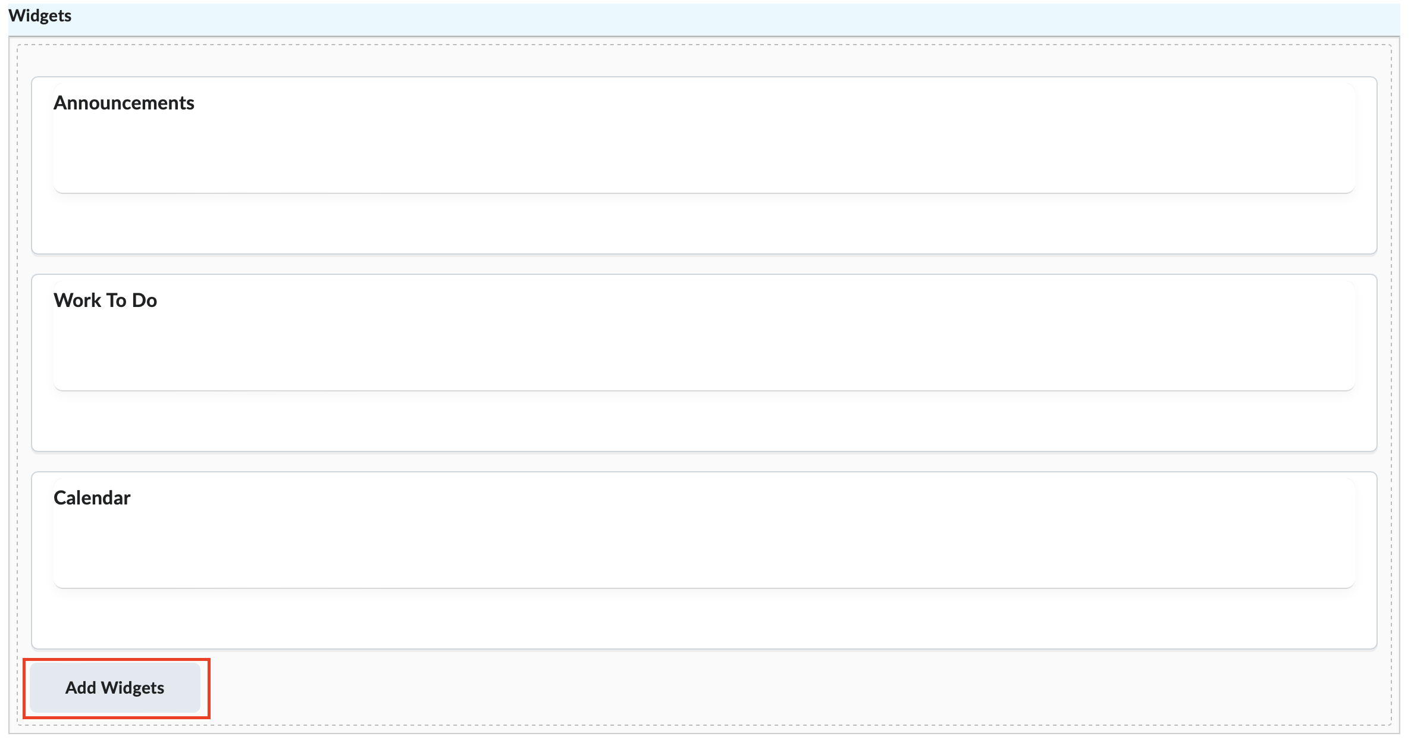Click the Widgets section header title
This screenshot has width=1411, height=746.
click(40, 15)
